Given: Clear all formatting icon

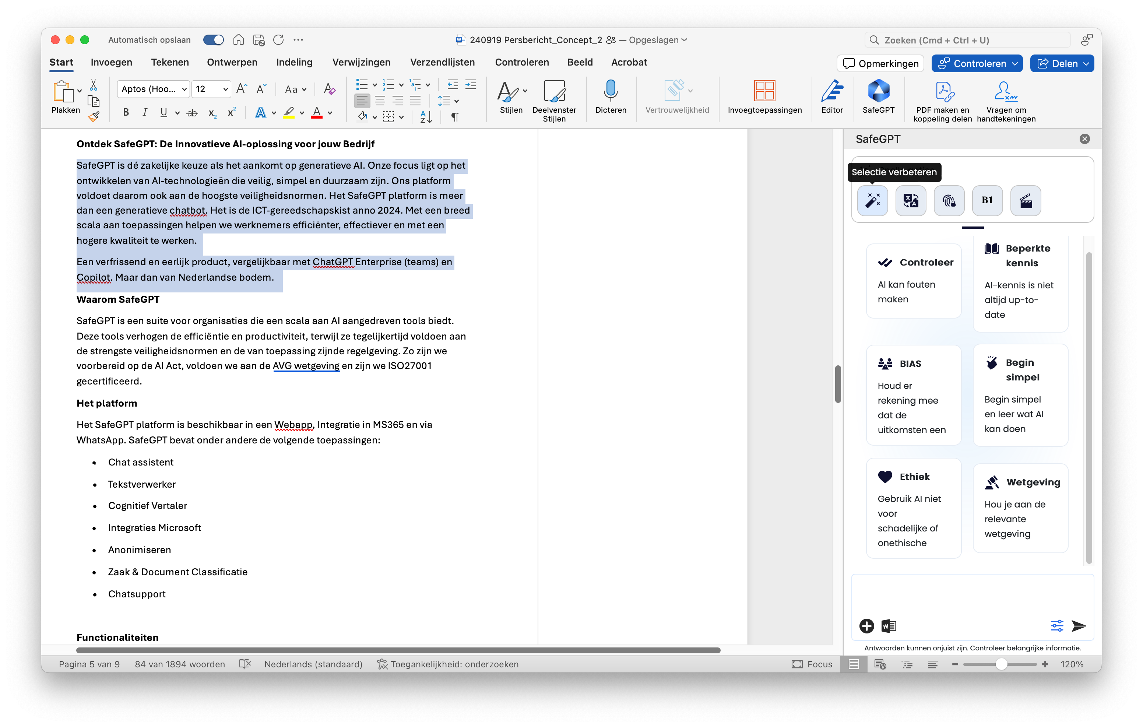Looking at the screenshot, I should [x=330, y=89].
